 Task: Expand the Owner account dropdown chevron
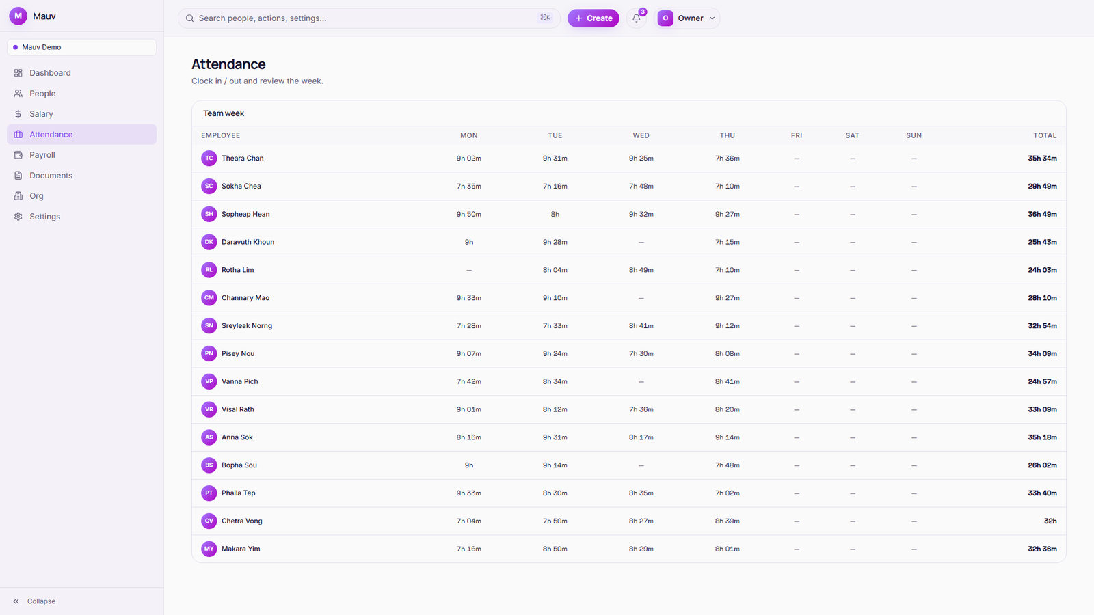(x=712, y=18)
